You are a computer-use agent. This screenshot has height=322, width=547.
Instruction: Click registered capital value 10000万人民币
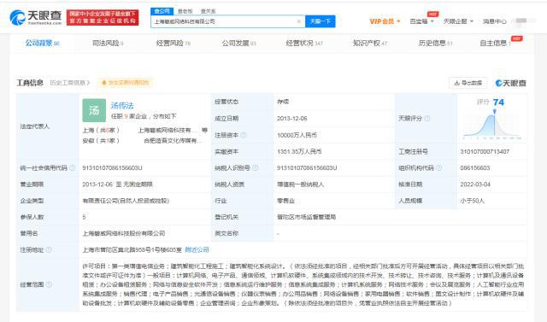click(297, 135)
